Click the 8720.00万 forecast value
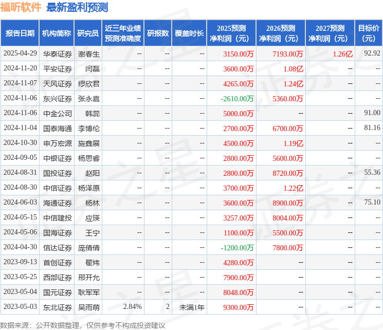The image size is (383, 330). pyautogui.click(x=288, y=173)
